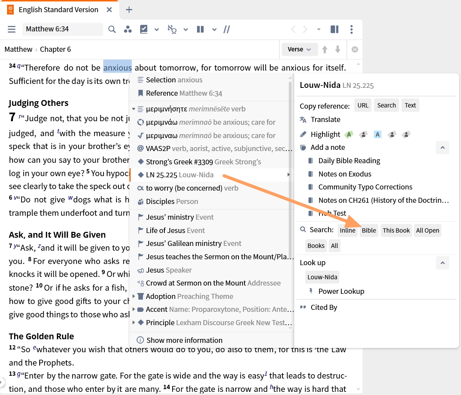
Task: Toggle the columns pause-shaped icon
Action: 200,29
